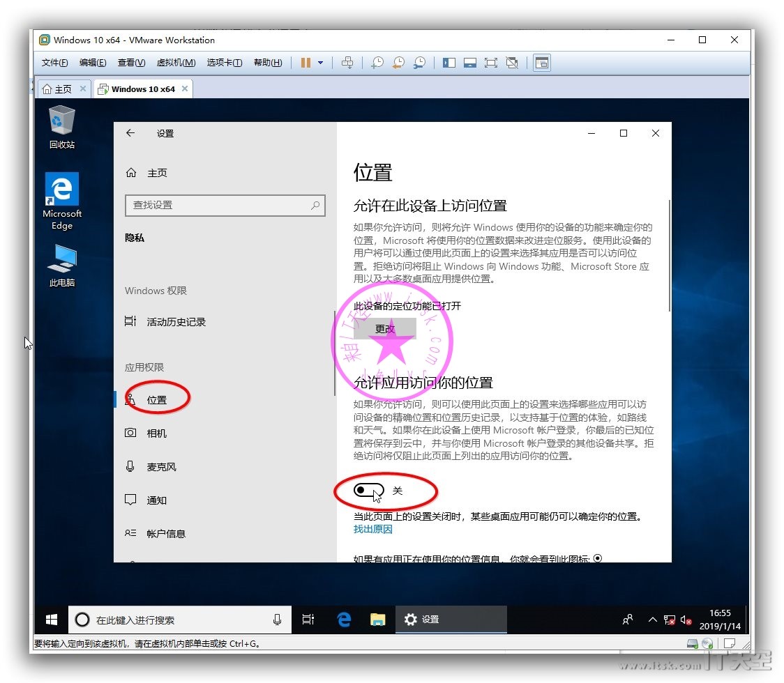
Task: Close the 主页 tab
Action: [83, 89]
